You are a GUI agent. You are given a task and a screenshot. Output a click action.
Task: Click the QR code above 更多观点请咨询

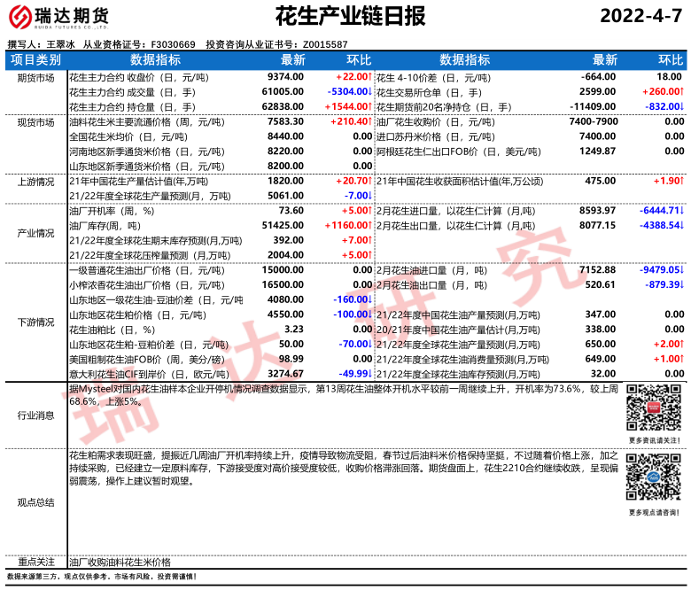pos(655,479)
